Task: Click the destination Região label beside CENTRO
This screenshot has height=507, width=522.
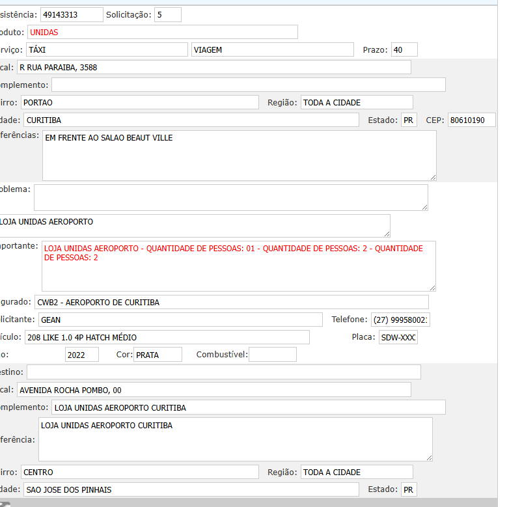Action: pos(282,473)
